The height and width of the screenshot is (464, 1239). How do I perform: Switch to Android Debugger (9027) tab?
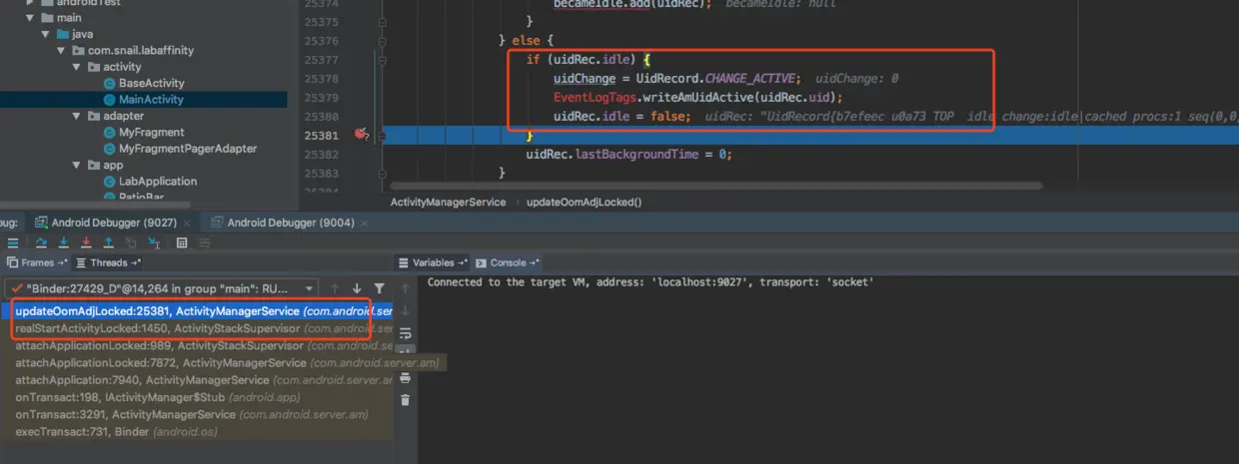pyautogui.click(x=108, y=223)
